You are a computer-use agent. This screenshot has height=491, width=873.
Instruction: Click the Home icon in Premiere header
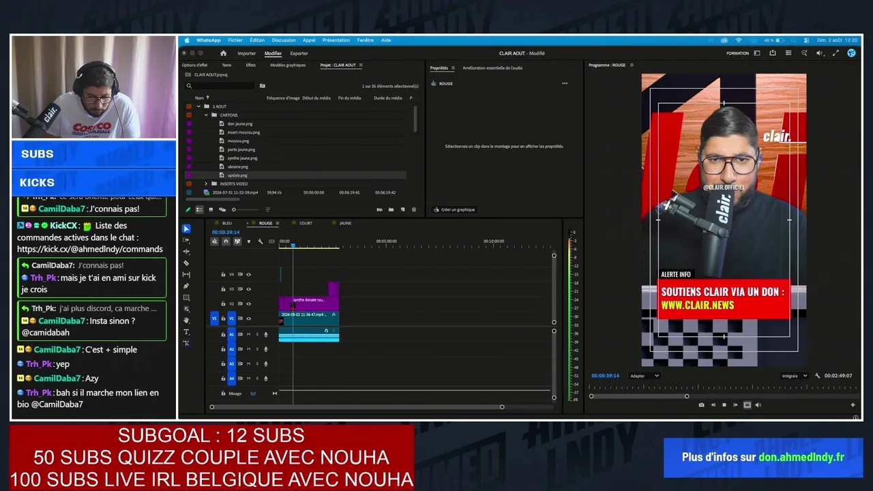(x=223, y=53)
